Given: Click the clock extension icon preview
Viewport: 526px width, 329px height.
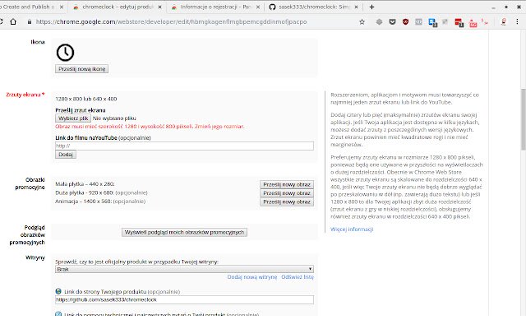Looking at the screenshot, I should point(65,53).
